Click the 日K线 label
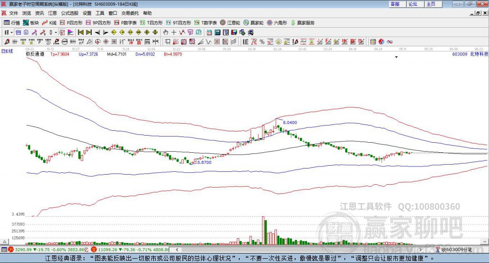Screen dimensions: 489x263 point(7,51)
